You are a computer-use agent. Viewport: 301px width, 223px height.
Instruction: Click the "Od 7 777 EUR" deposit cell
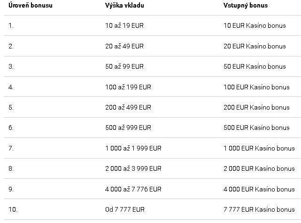pyautogui.click(x=125, y=209)
